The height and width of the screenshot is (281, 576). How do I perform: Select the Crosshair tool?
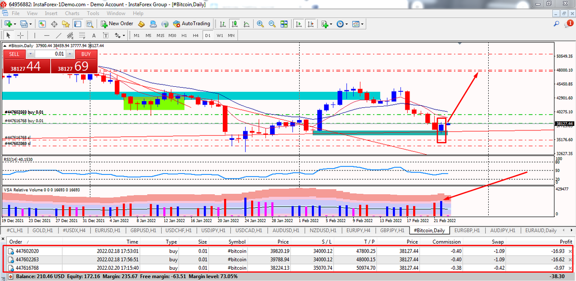(20, 36)
